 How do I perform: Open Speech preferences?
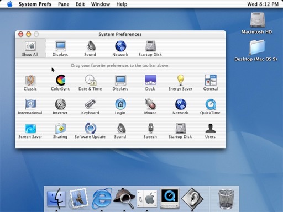[150, 131]
